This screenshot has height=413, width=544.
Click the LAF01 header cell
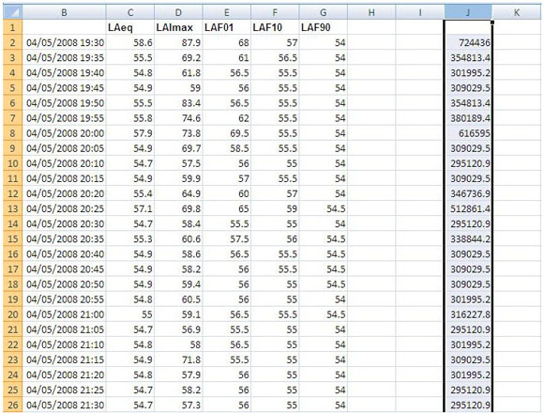tap(227, 27)
